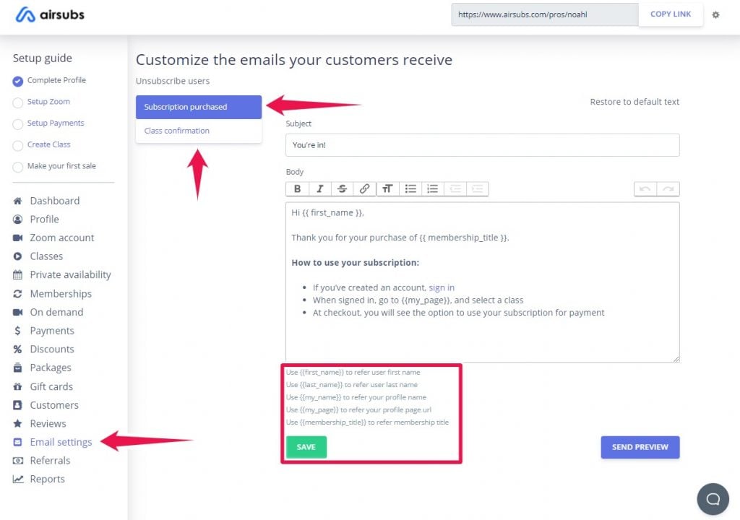The width and height of the screenshot is (740, 520).
Task: Open the Unsubscribe users link
Action: [173, 81]
